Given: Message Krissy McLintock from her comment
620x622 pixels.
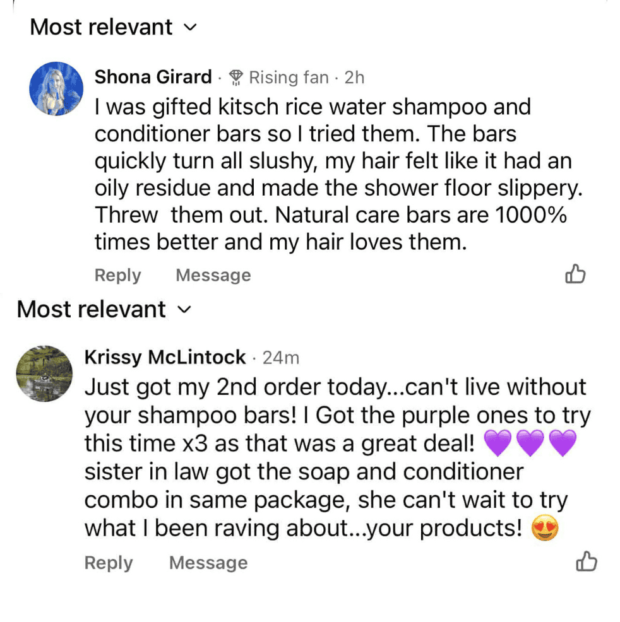Looking at the screenshot, I should 208,563.
